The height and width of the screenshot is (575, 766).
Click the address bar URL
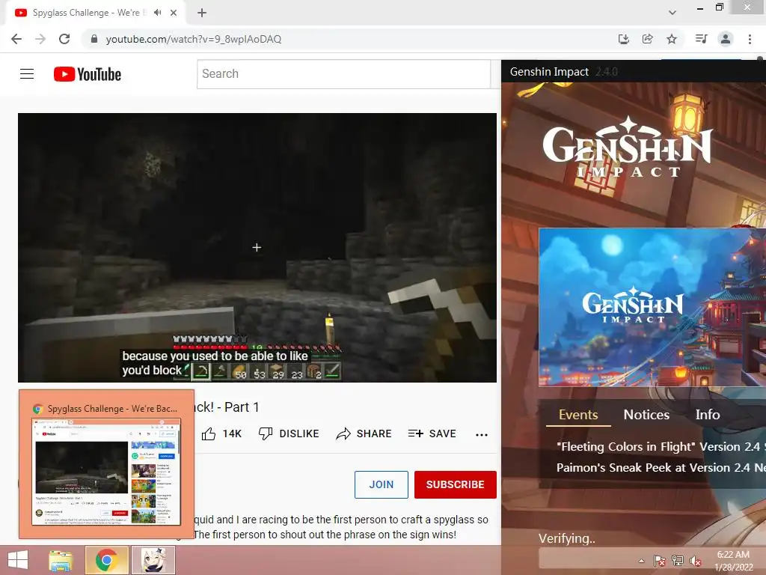194,39
